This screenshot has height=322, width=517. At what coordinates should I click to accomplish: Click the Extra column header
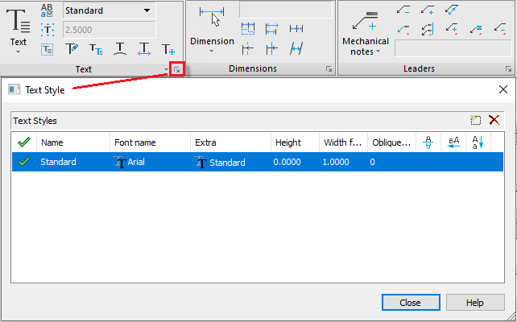click(230, 142)
